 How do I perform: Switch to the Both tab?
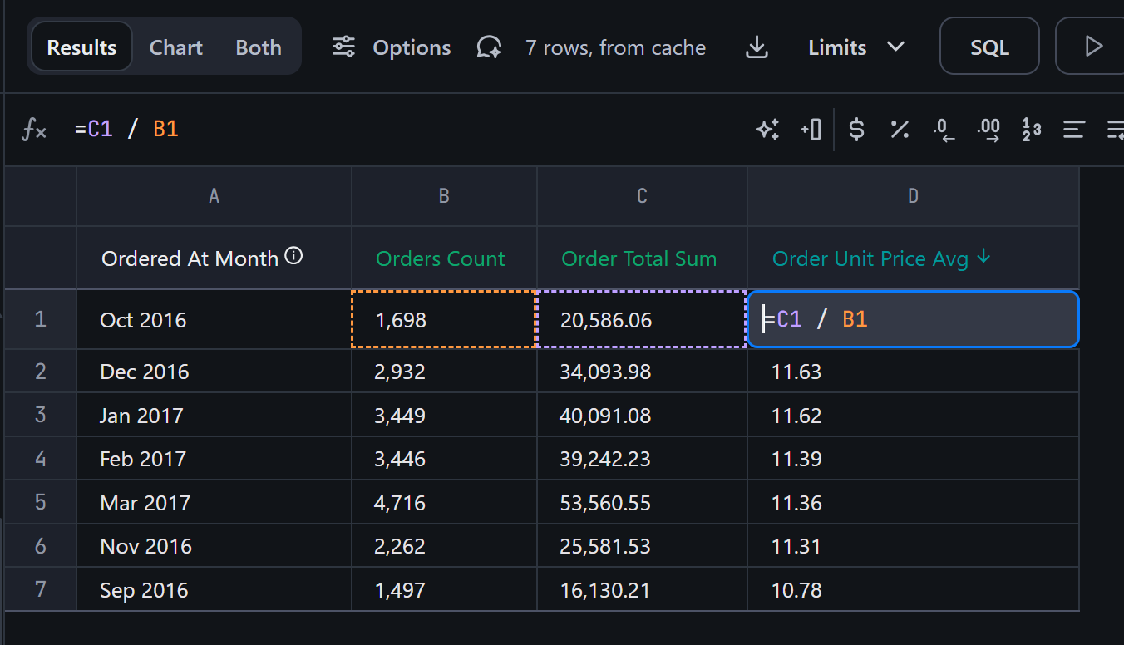[259, 47]
